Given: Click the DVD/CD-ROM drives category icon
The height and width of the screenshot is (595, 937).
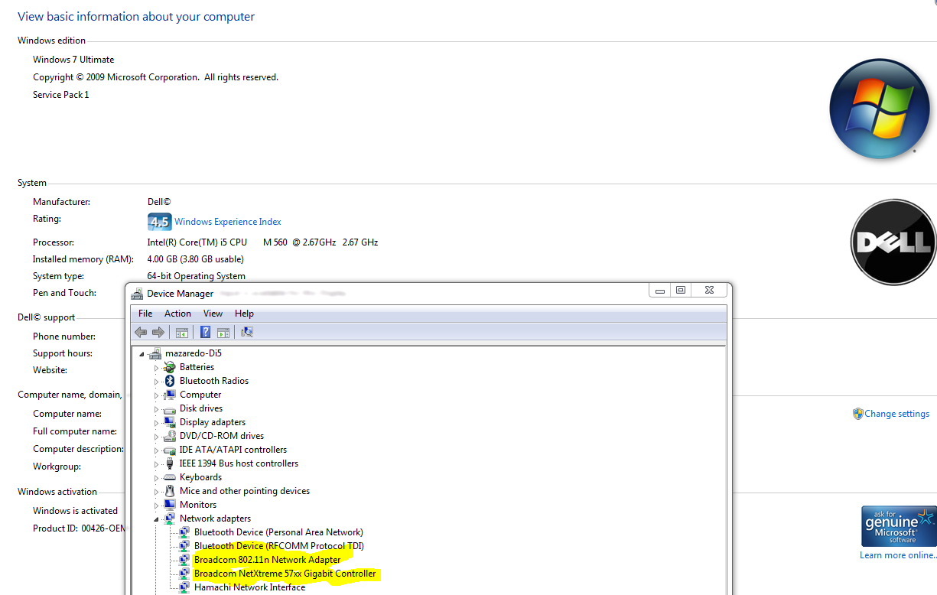Looking at the screenshot, I should pyautogui.click(x=170, y=436).
